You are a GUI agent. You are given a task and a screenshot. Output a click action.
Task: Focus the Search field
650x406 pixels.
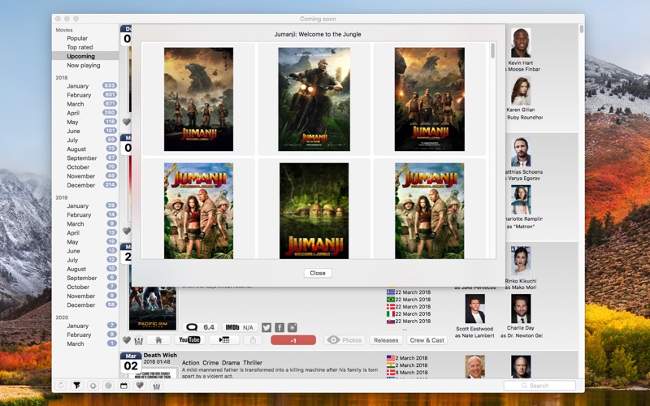pos(539,385)
